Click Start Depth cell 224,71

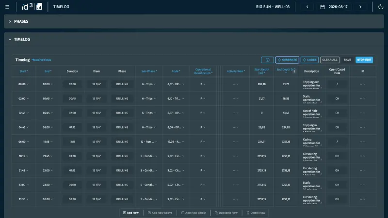pos(261,142)
